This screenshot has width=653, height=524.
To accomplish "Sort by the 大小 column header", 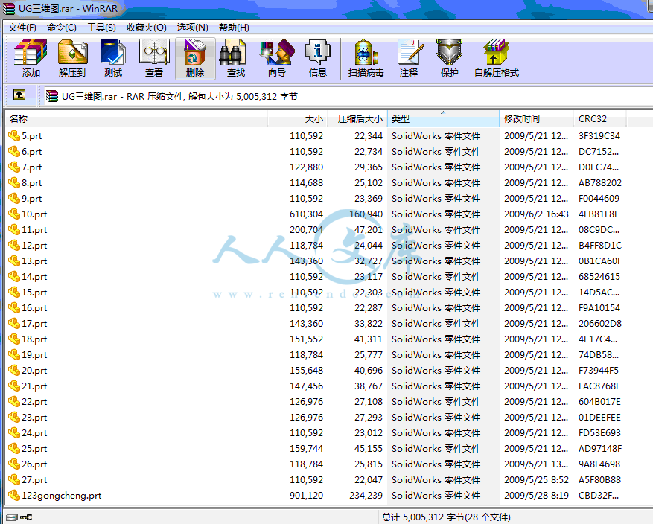I will click(x=297, y=118).
